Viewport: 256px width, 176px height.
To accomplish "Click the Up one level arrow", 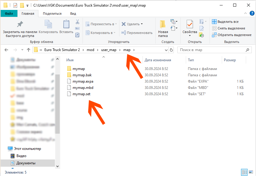I will coord(29,50).
